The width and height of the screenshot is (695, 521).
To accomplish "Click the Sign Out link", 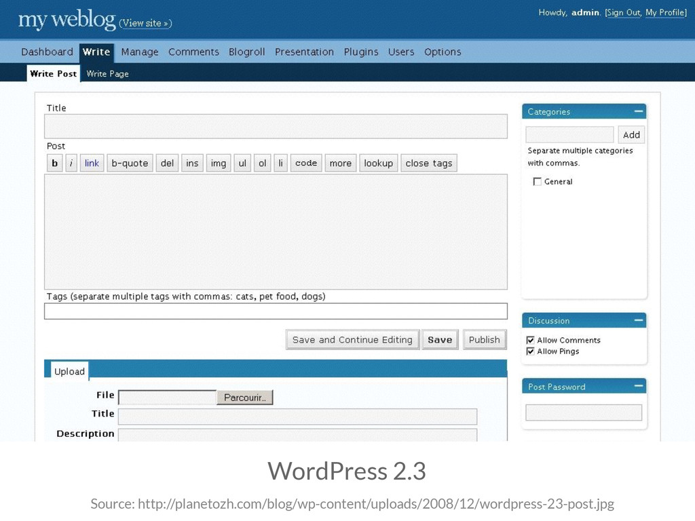I will tap(623, 13).
